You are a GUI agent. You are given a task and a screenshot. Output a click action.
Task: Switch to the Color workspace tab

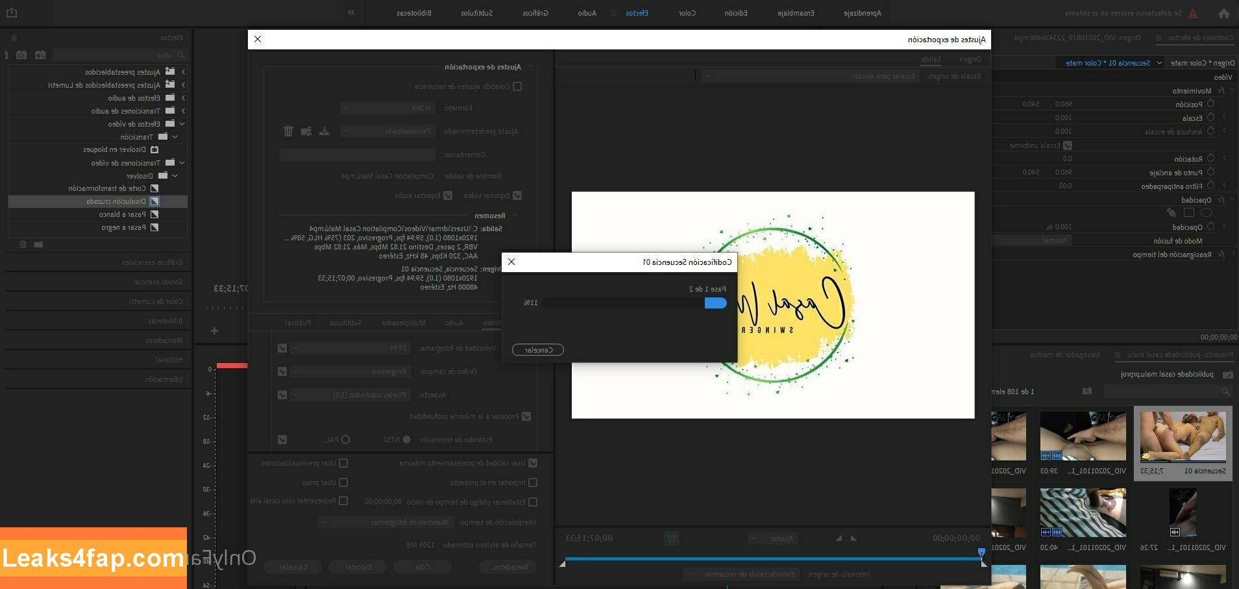(x=687, y=13)
